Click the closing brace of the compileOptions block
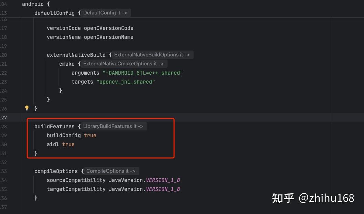 click(36, 198)
